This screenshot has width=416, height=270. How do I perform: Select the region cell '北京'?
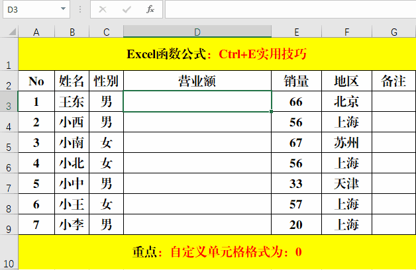(346, 101)
